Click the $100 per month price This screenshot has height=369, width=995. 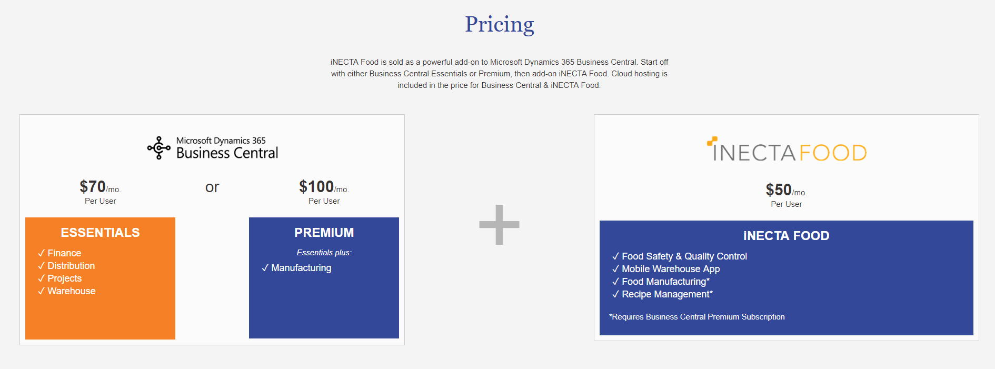point(324,187)
